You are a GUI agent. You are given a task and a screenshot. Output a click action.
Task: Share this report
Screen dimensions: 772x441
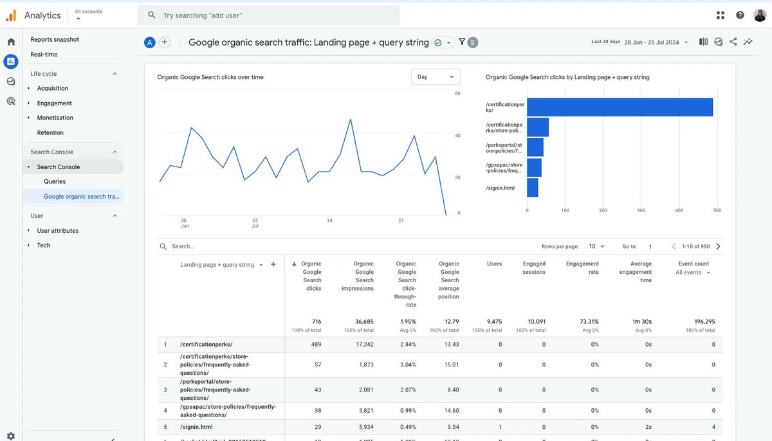733,42
